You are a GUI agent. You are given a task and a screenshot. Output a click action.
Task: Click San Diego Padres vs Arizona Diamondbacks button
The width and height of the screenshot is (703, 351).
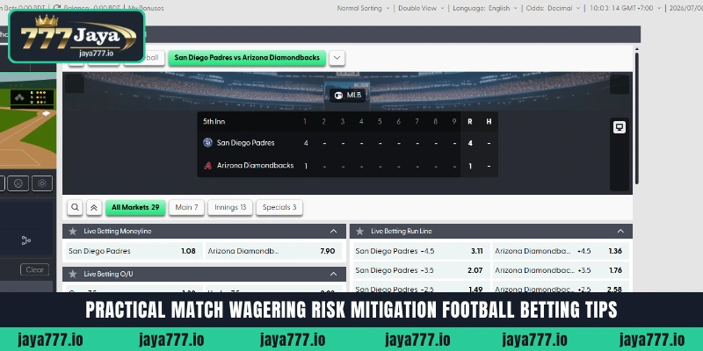[x=247, y=58]
